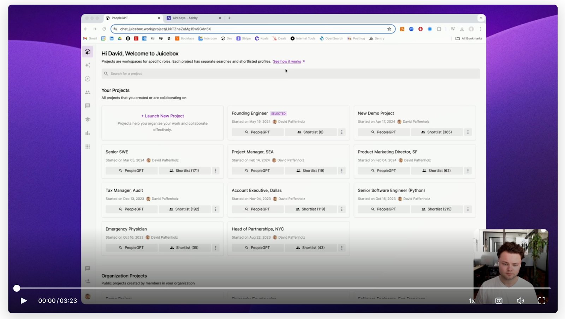
Task: Open the See how it works link
Action: (x=289, y=61)
